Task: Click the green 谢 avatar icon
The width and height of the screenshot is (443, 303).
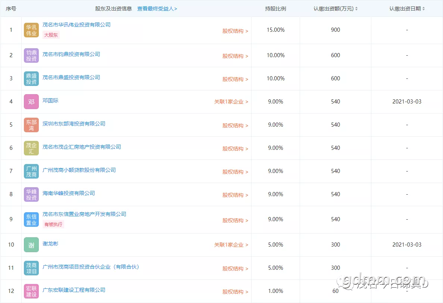Action: point(31,245)
